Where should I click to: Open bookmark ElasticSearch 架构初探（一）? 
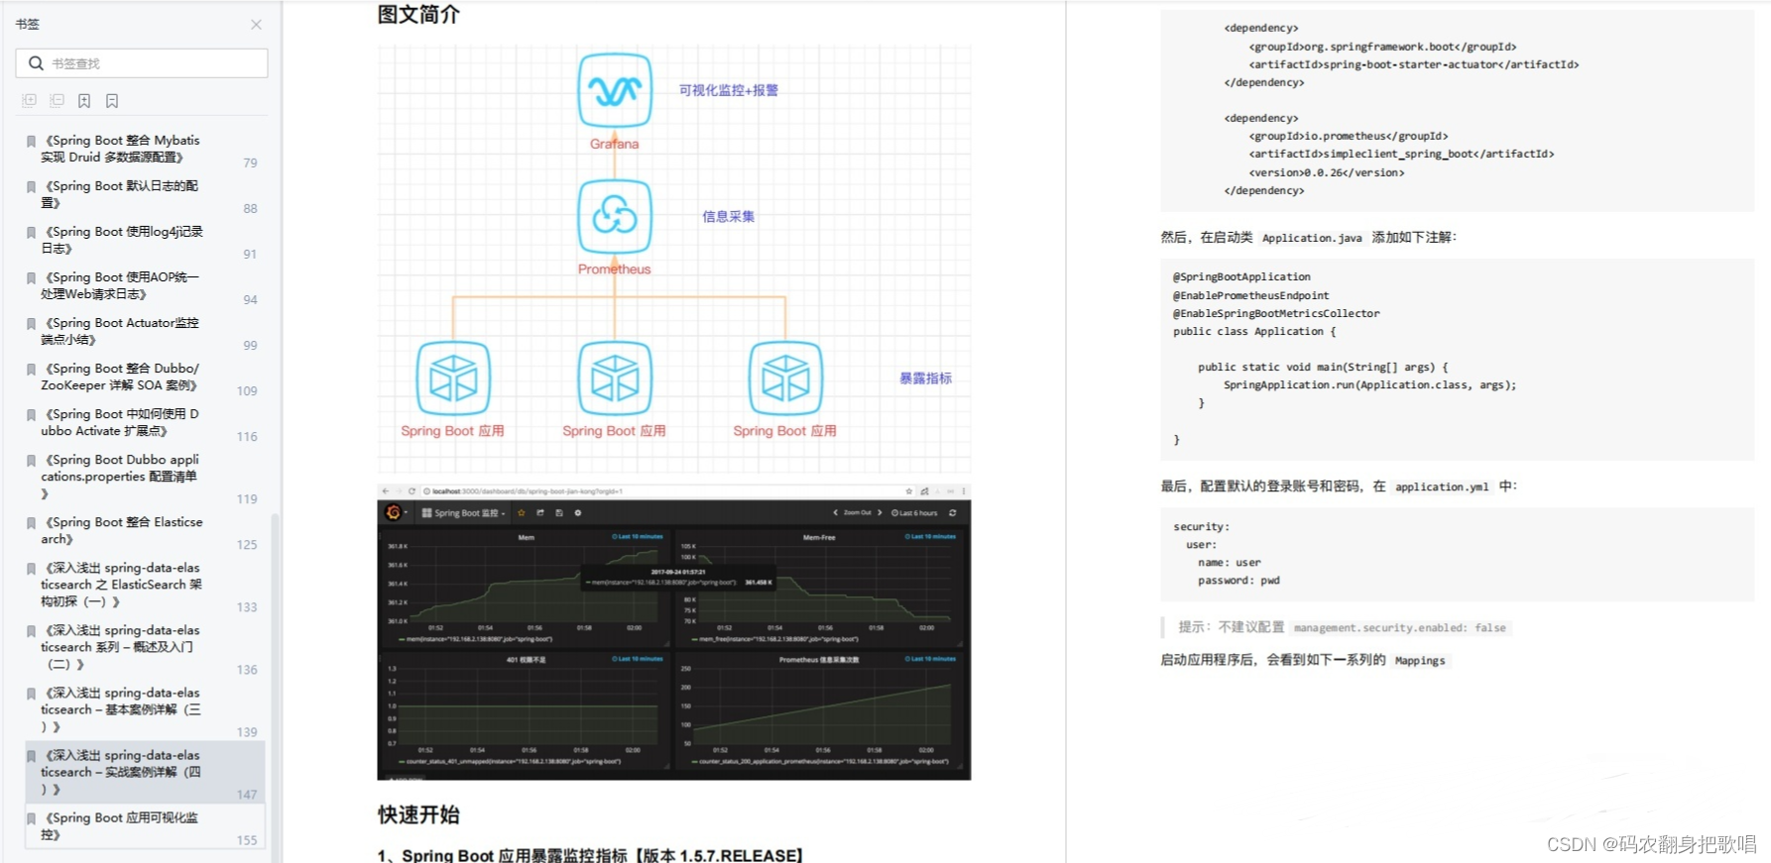click(120, 585)
